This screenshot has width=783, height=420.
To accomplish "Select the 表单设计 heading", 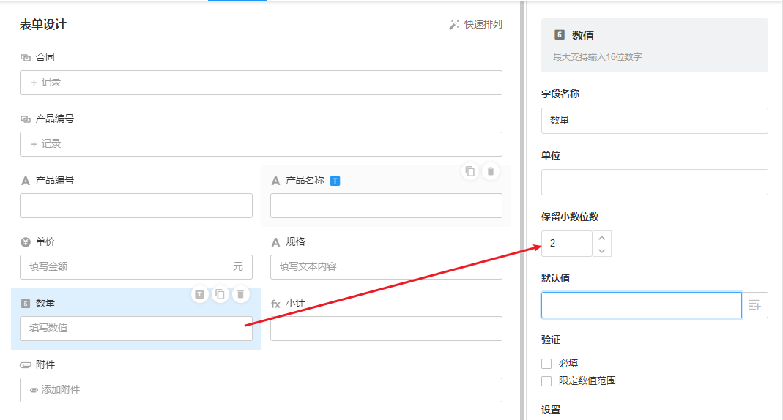I will 43,24.
